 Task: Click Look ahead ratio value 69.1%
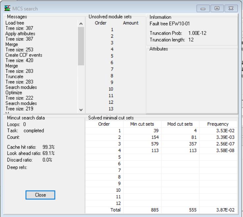48,153
